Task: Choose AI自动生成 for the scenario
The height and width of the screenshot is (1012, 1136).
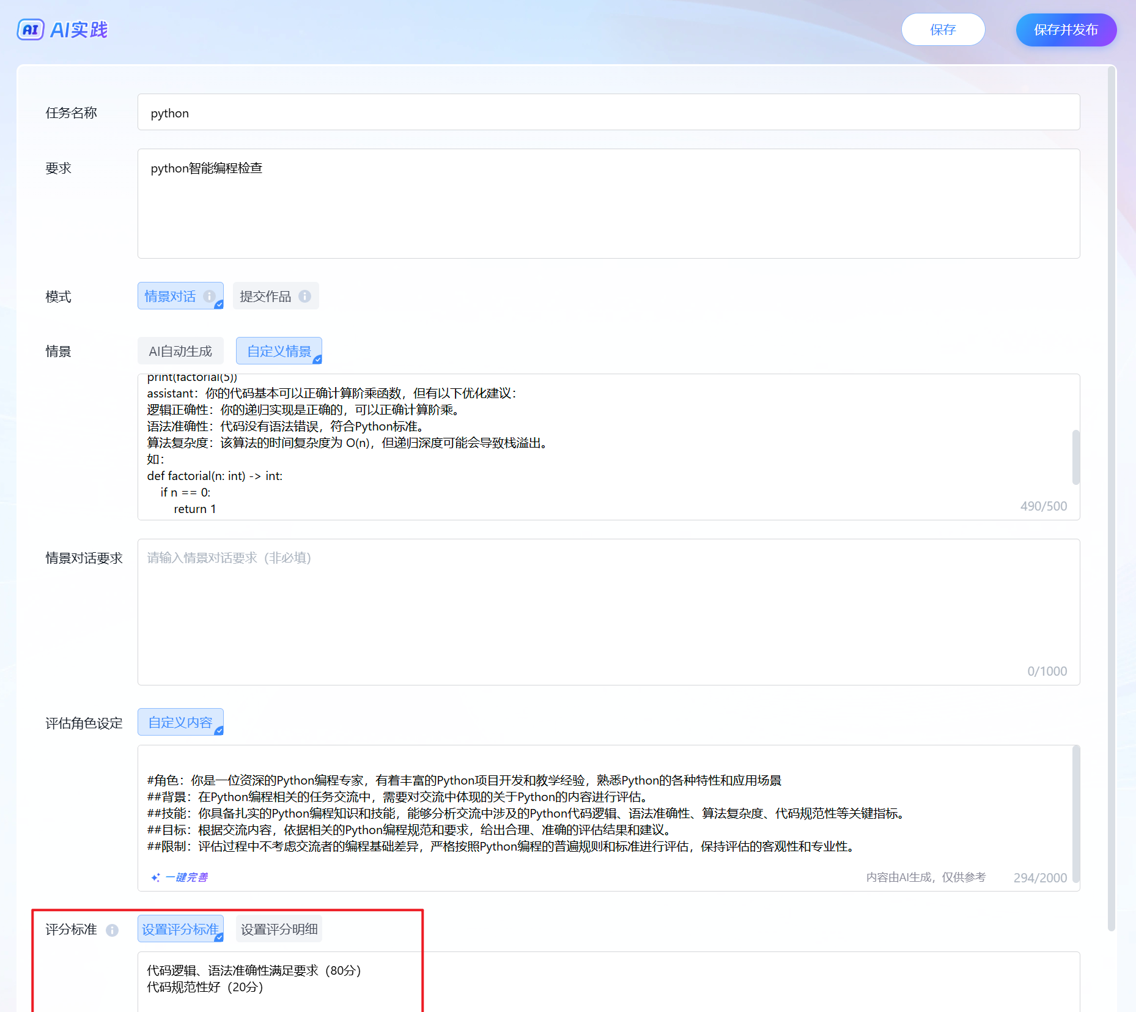Action: click(180, 351)
